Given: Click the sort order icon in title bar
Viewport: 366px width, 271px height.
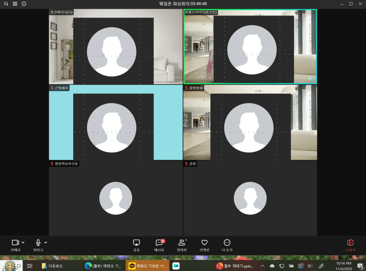Looking at the screenshot, I should (x=6, y=4).
